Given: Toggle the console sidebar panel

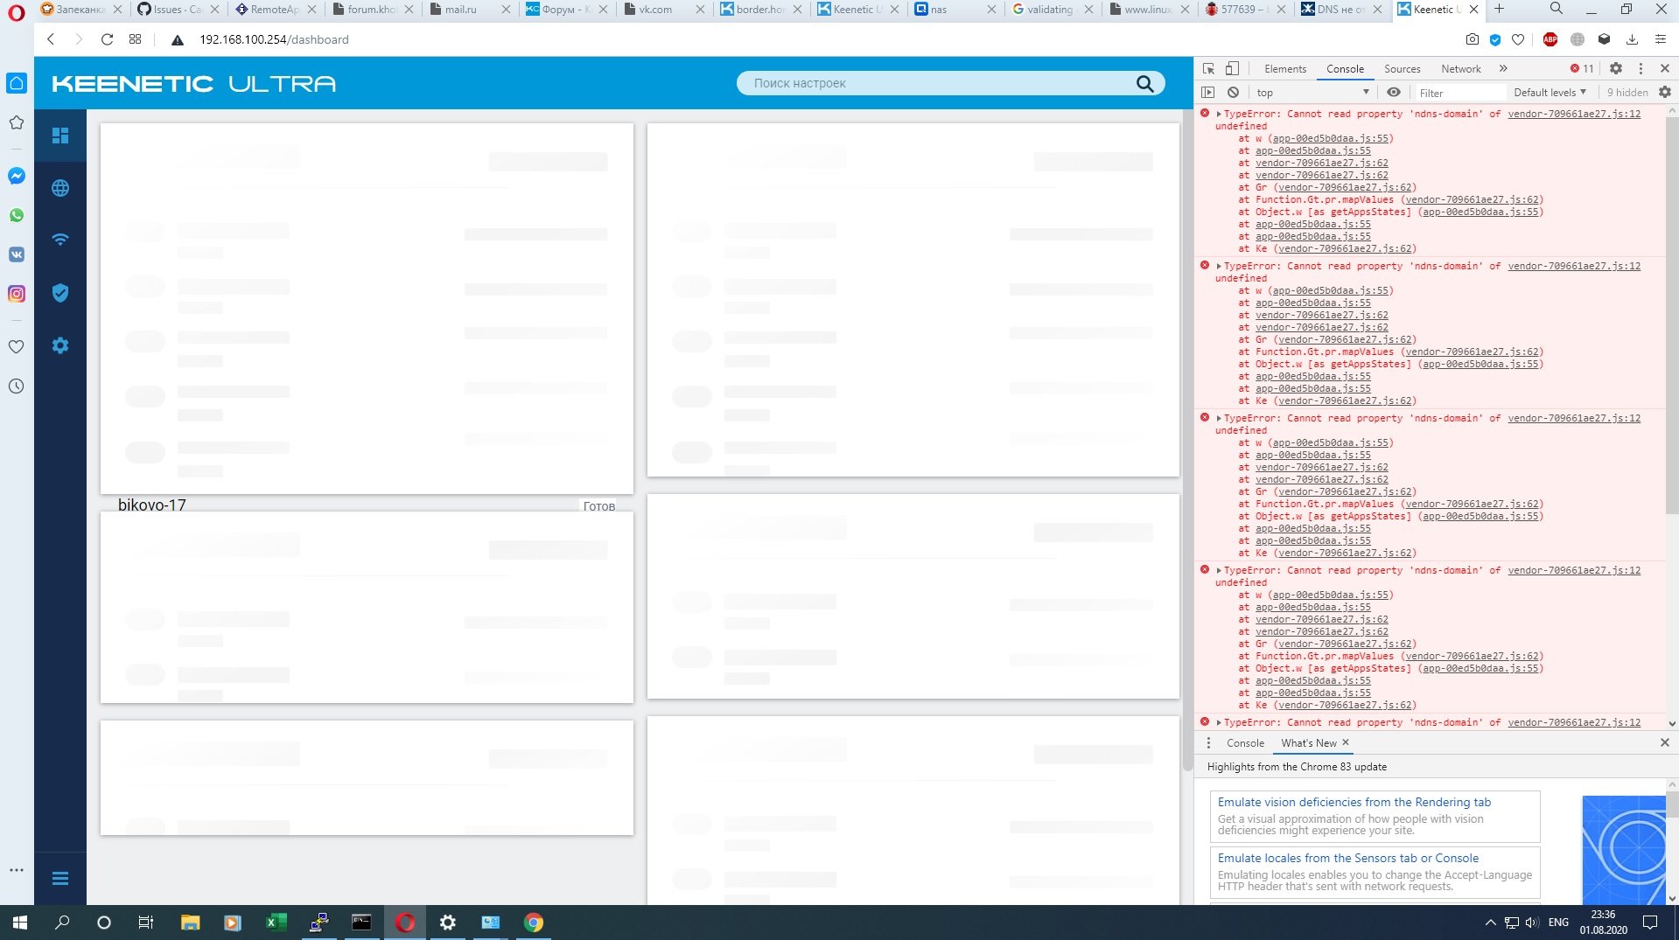Looking at the screenshot, I should [x=1208, y=92].
